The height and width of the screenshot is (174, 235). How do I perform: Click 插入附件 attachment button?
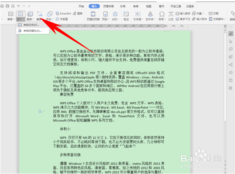tap(200, 19)
